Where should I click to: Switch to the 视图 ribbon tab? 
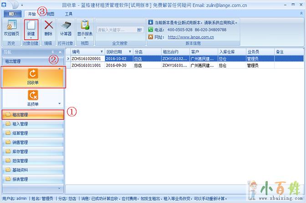[x=50, y=14]
